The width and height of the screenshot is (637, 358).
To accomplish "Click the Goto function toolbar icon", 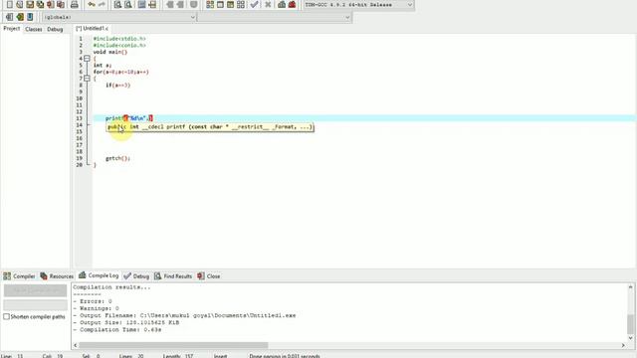I will click(141, 4).
